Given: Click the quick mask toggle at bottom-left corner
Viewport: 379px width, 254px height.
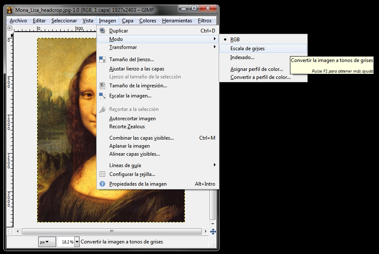Looking at the screenshot, I should pyautogui.click(x=10, y=232).
